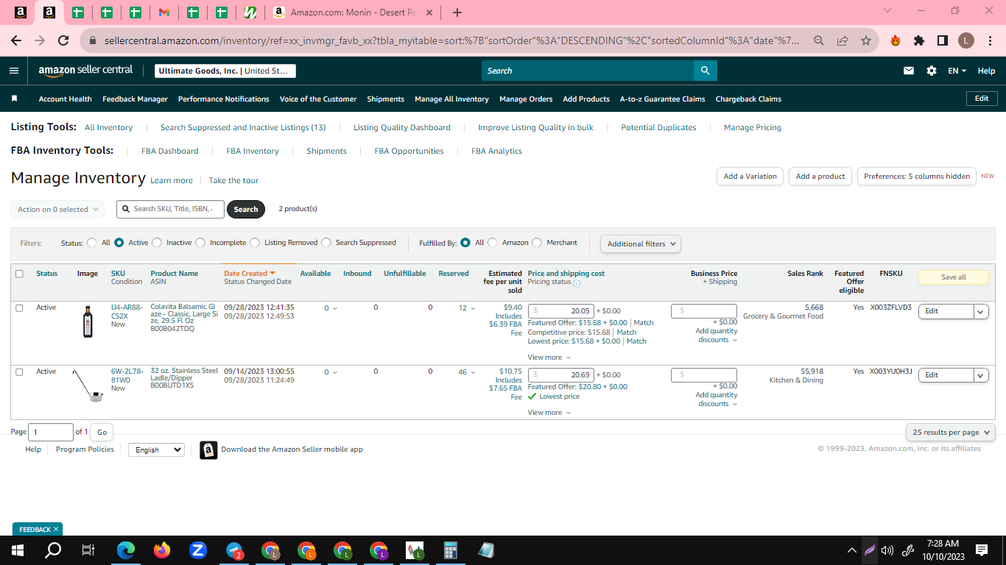Open Listing Quality Dashboard tab
This screenshot has height=565, width=1006.
(402, 127)
